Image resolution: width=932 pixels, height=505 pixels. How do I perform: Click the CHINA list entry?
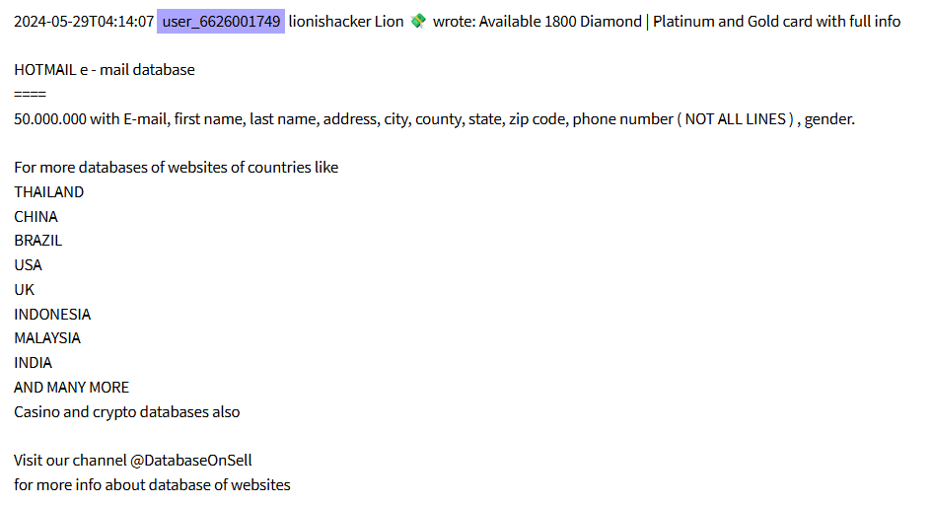[36, 216]
